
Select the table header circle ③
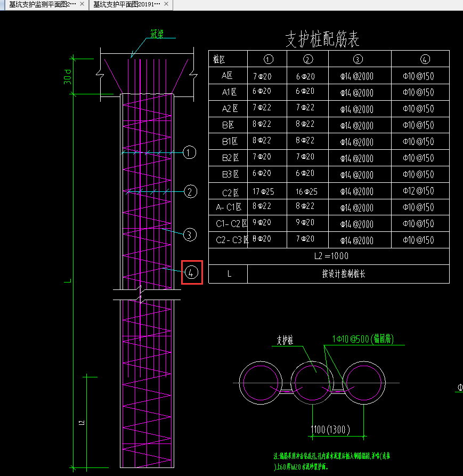[x=358, y=59]
